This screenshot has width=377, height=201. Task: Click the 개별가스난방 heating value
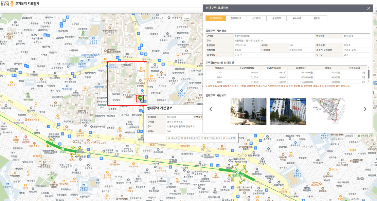tap(295, 50)
